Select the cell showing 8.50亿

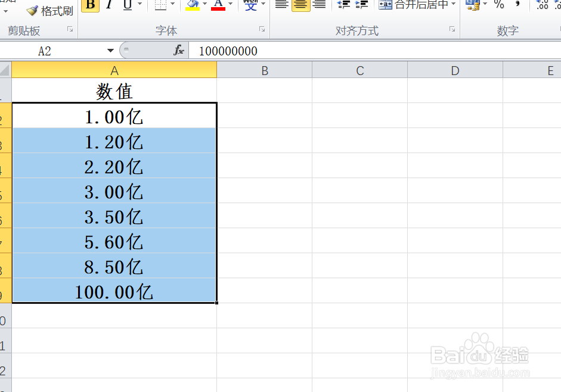[x=114, y=266]
